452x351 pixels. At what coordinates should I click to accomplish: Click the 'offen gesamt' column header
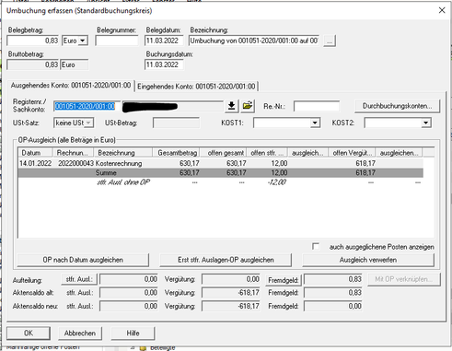(224, 153)
